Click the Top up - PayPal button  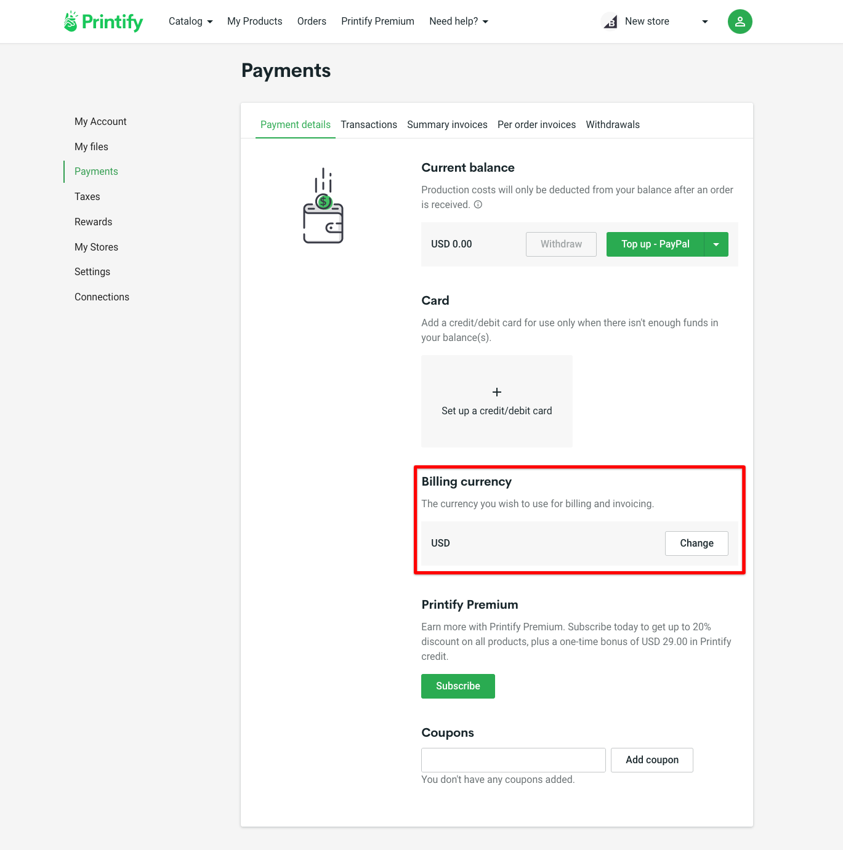[655, 244]
